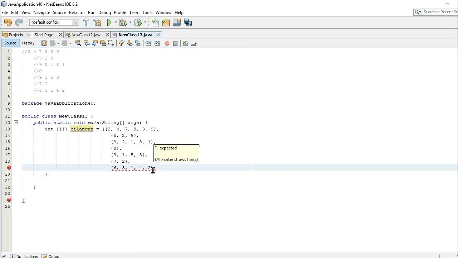Open the File menu

5,12
